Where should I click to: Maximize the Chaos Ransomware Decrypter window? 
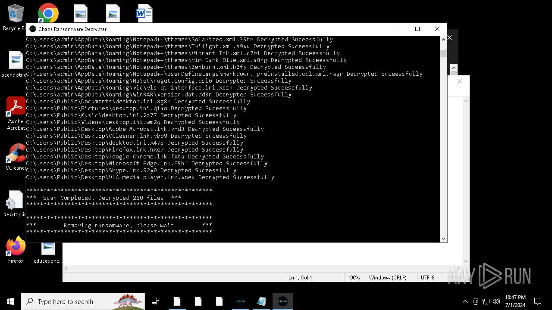coord(417,29)
